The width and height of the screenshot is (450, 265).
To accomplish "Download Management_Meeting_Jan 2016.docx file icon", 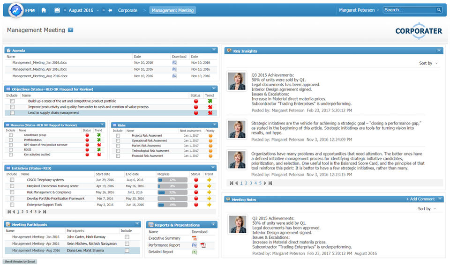I will 174,63.
